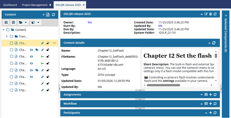Select the highlighted Cha... row checkbox
The image size is (231, 118).
pyautogui.click(x=12, y=43)
